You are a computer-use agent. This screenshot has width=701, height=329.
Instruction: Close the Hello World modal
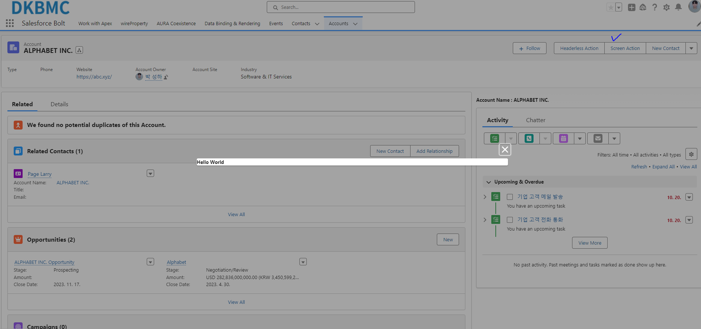pos(505,150)
